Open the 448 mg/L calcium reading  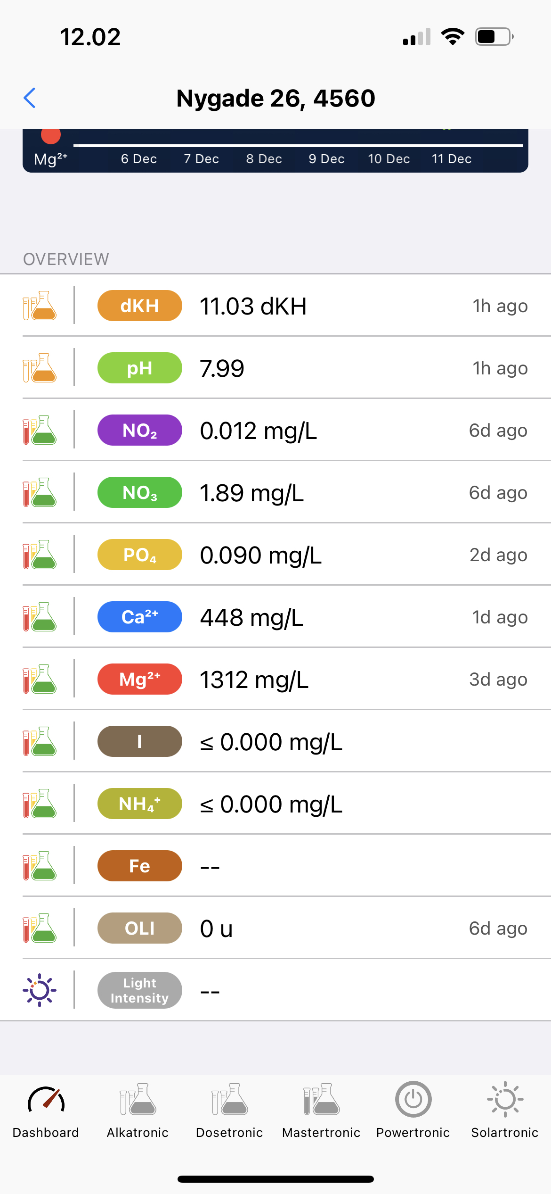coord(251,617)
